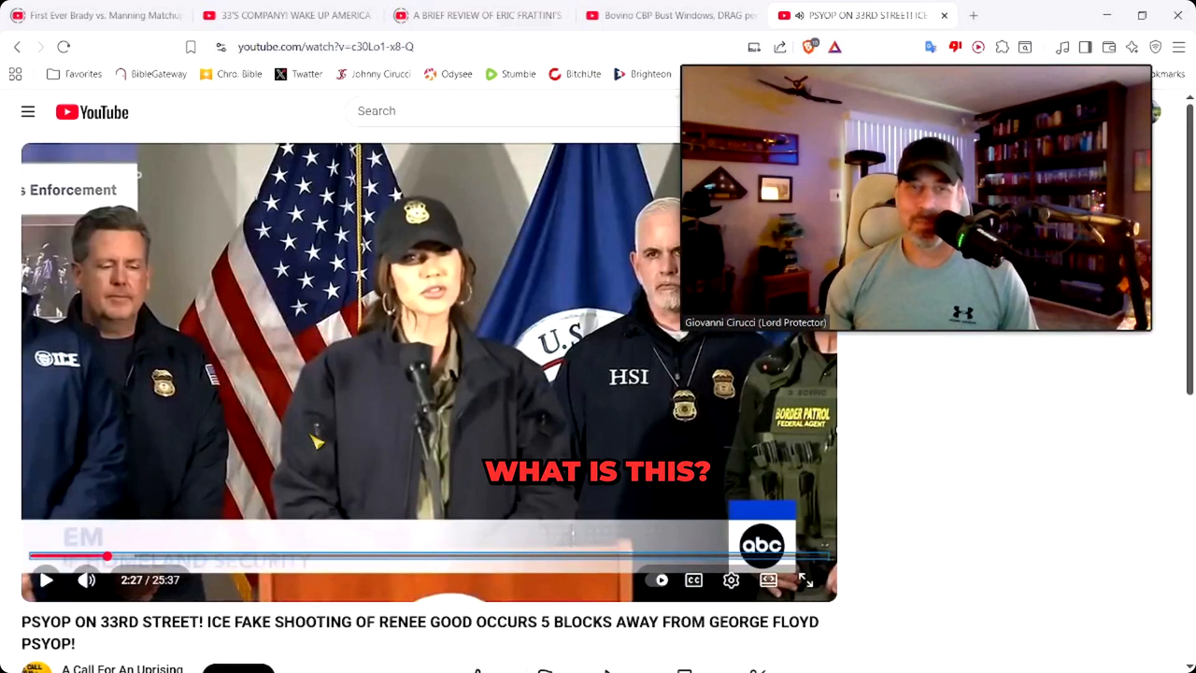The width and height of the screenshot is (1196, 673).
Task: Open video player settings gear
Action: (x=731, y=580)
